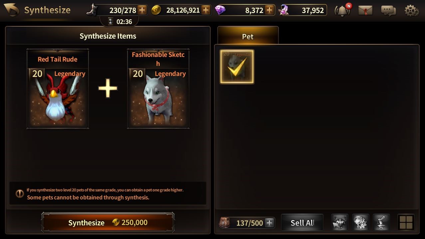Open the chat bubbles
This screenshot has height=239, width=425.
coord(388,10)
